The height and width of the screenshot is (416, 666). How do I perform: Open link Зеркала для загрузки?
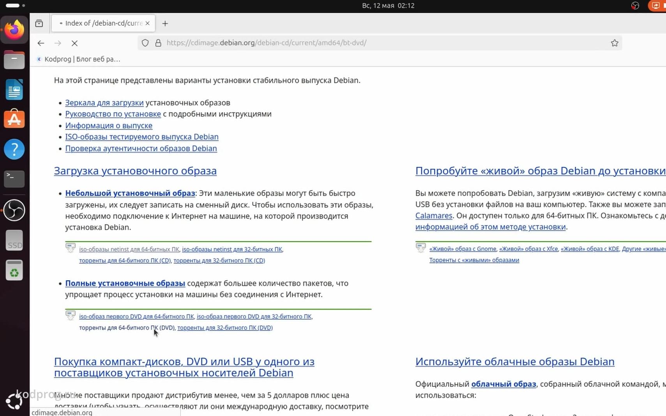[x=104, y=103]
